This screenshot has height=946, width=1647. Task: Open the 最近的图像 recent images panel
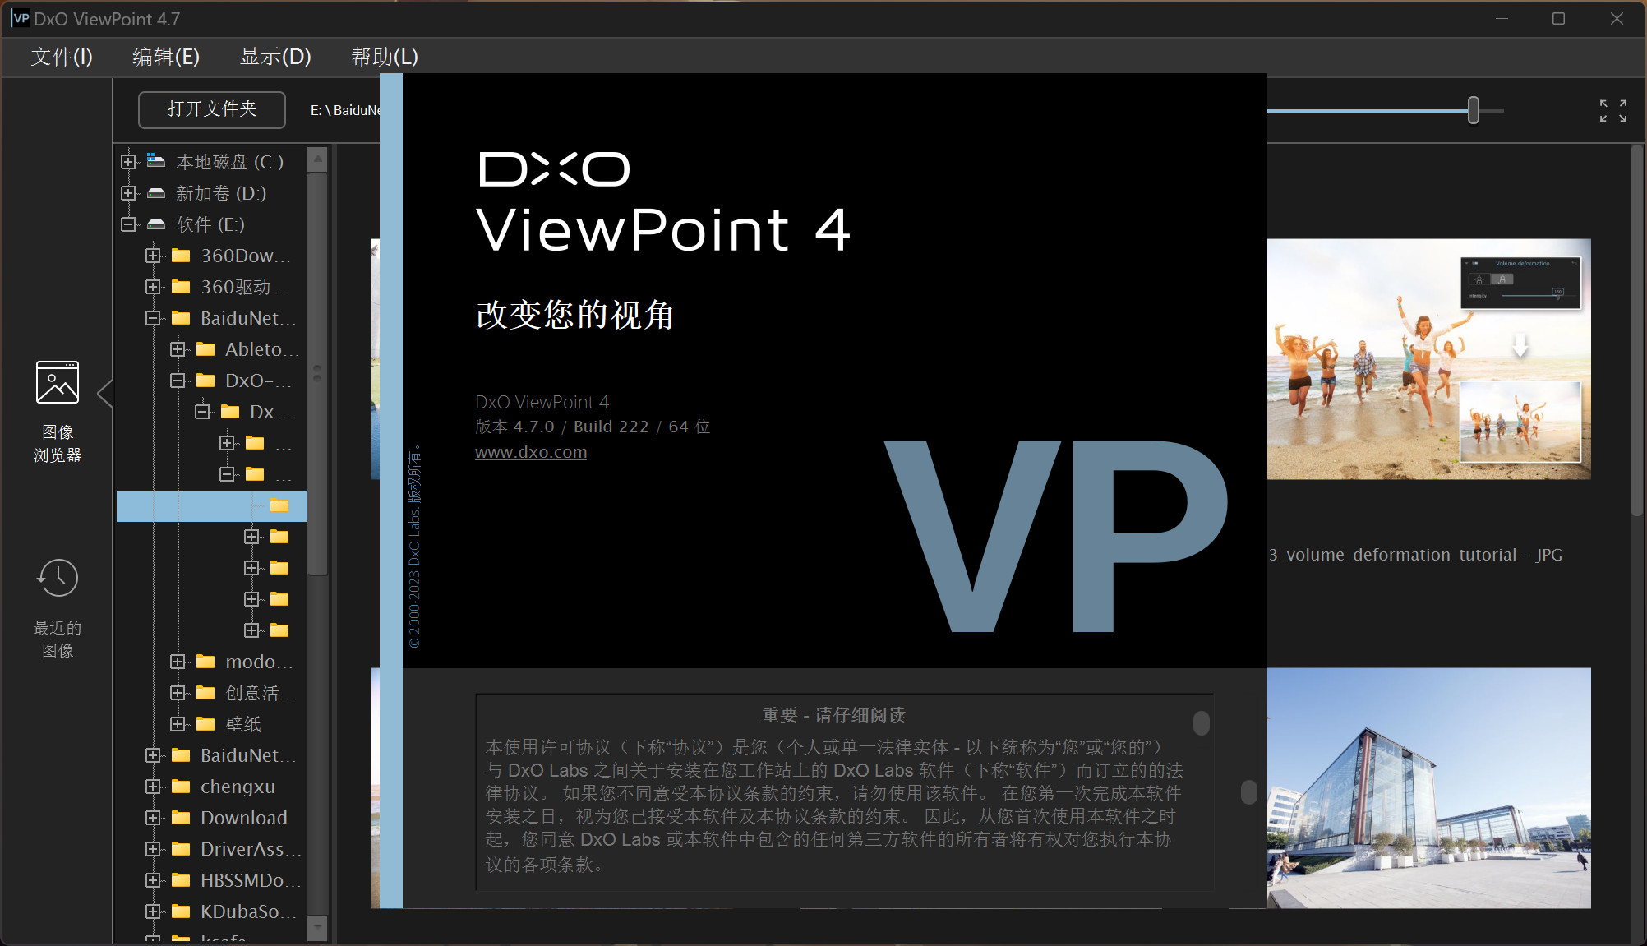tap(57, 608)
